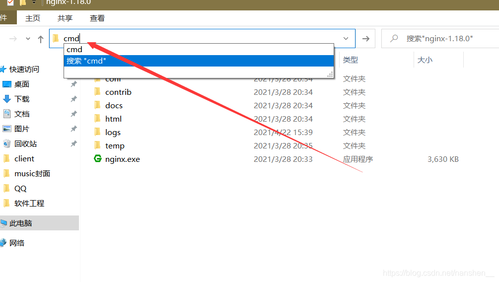Click in the address bar containing cmd

(202, 39)
